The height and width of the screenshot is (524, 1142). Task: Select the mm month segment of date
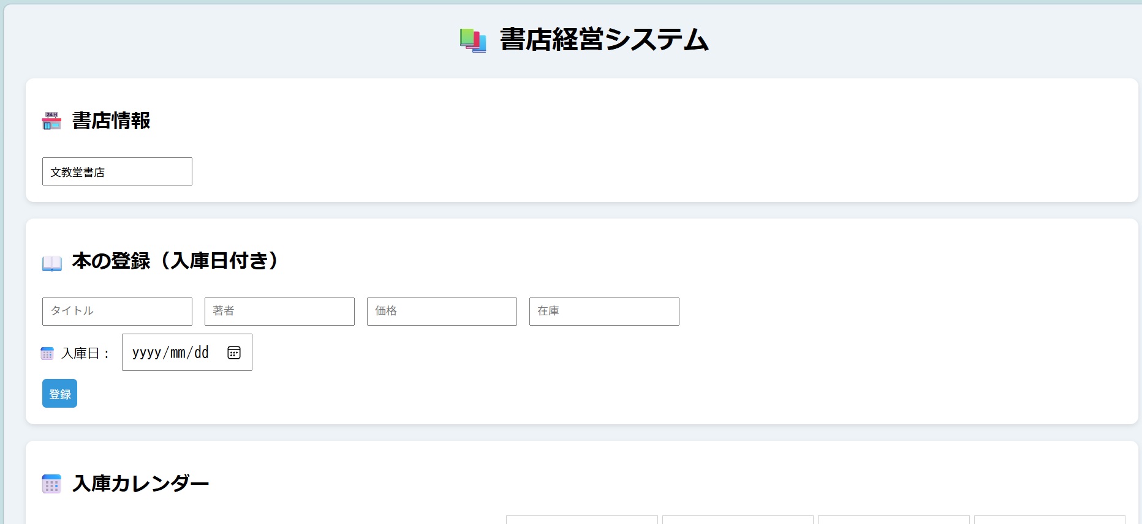click(x=178, y=353)
